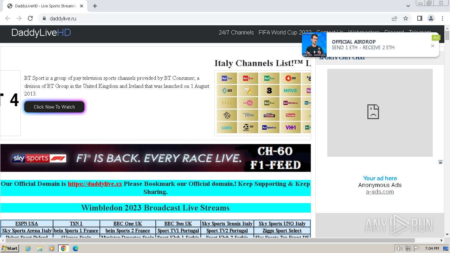Screen dimensions: 450x253
Task: Open Sport TV2 Portugal stream link
Action: pos(227,231)
